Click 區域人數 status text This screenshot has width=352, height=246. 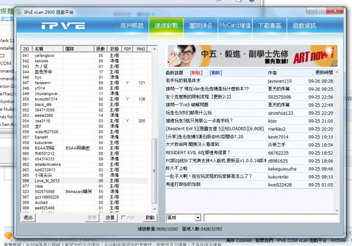(202, 229)
